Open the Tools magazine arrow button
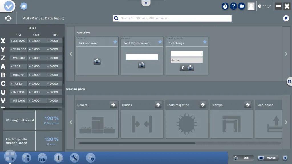Screen dimensions: 292x164 [203, 105]
